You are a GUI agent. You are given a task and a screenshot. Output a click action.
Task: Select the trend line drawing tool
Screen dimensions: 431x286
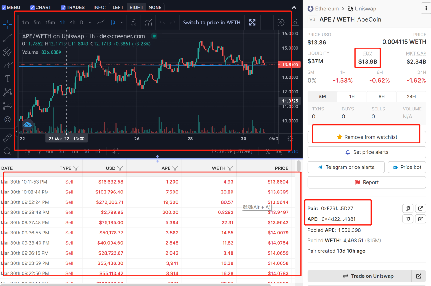tap(7, 38)
